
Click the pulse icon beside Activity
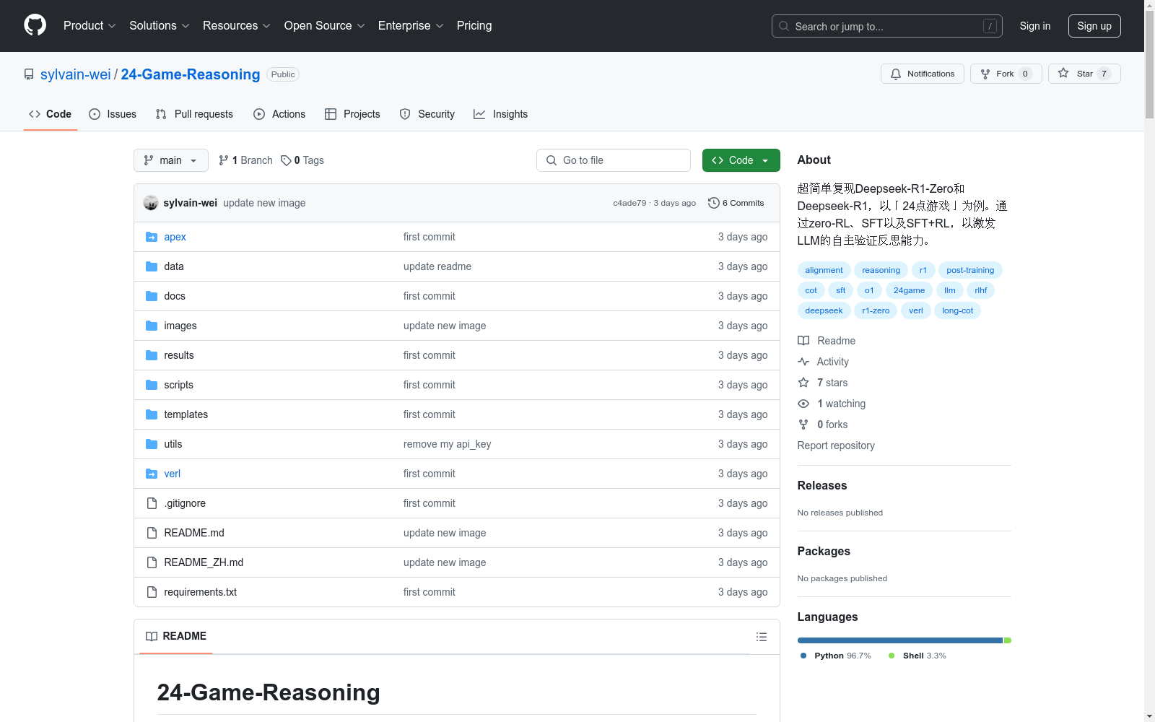coord(803,362)
